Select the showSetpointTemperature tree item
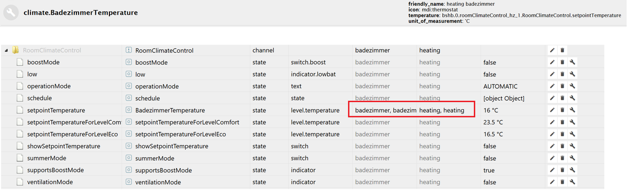 pyautogui.click(x=64, y=146)
